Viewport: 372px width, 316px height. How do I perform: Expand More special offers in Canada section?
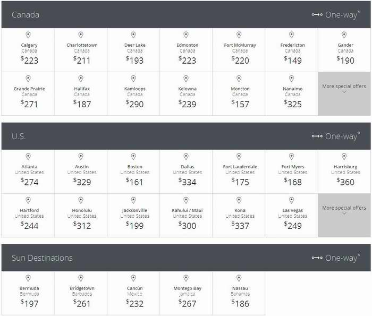[344, 93]
